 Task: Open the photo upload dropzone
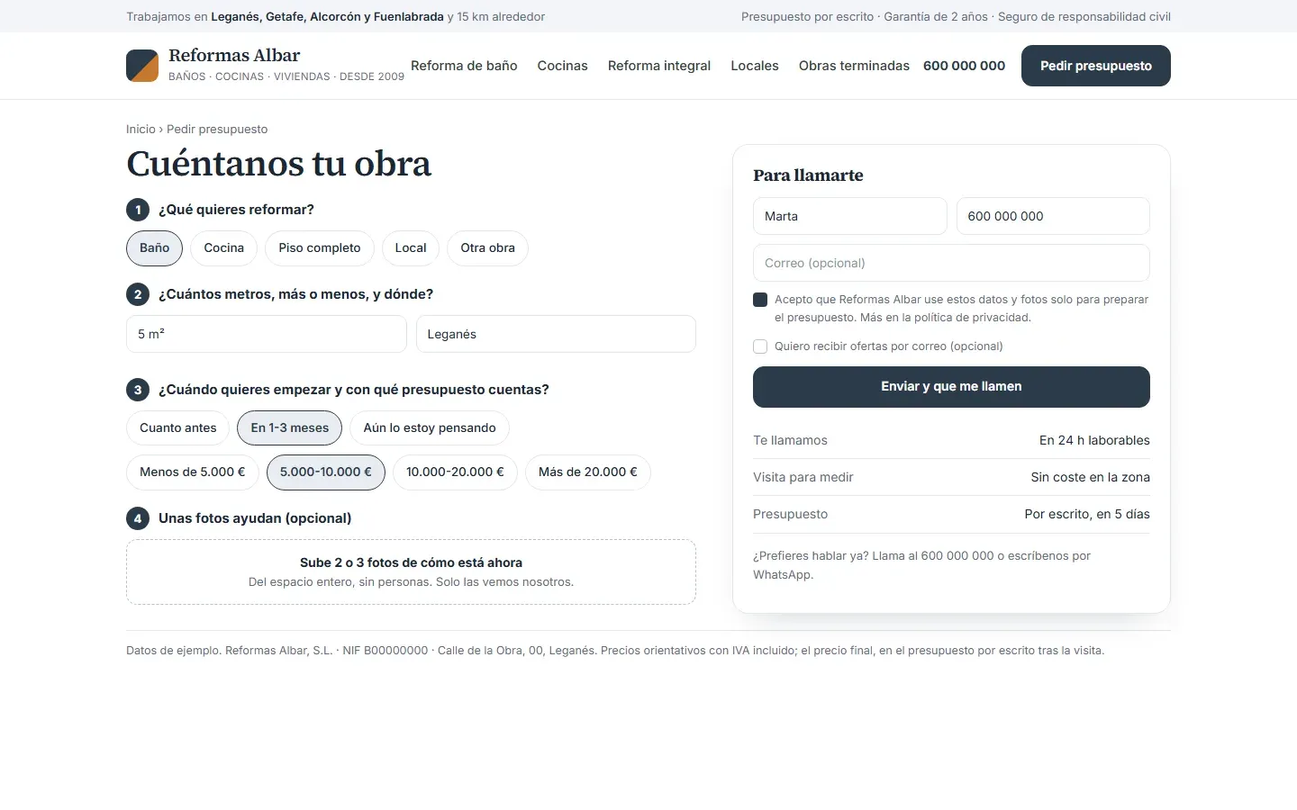click(411, 571)
